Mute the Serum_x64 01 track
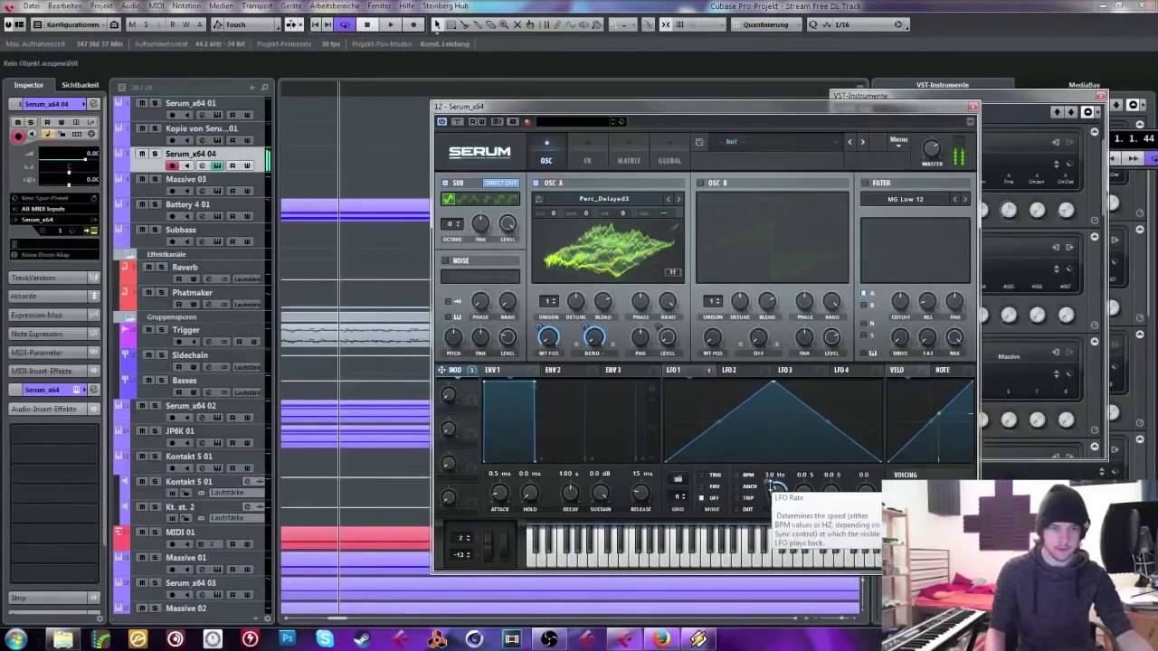Viewport: 1158px width, 651px height. coord(141,103)
